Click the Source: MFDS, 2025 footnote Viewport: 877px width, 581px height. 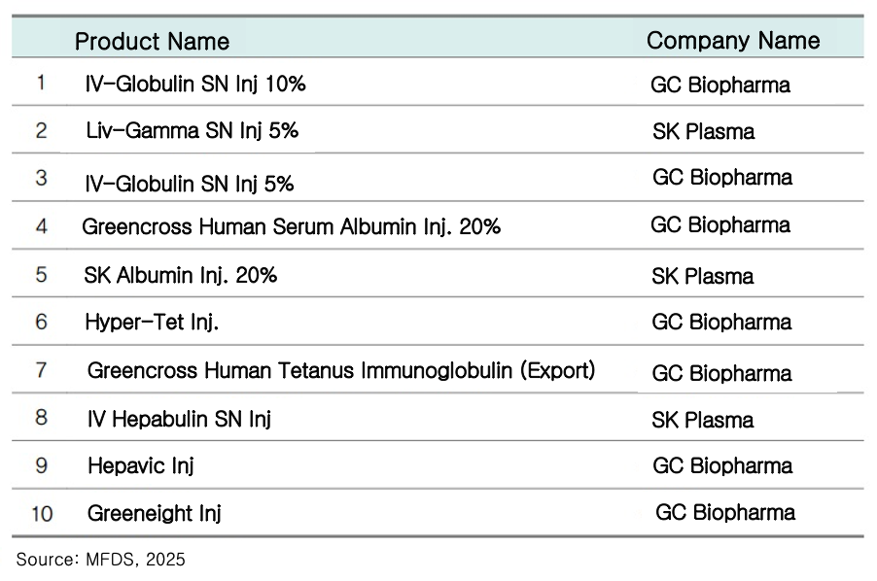click(x=100, y=559)
